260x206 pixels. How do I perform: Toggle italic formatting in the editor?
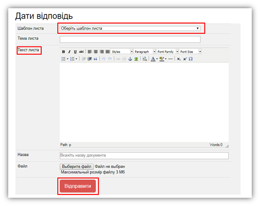tap(69, 52)
